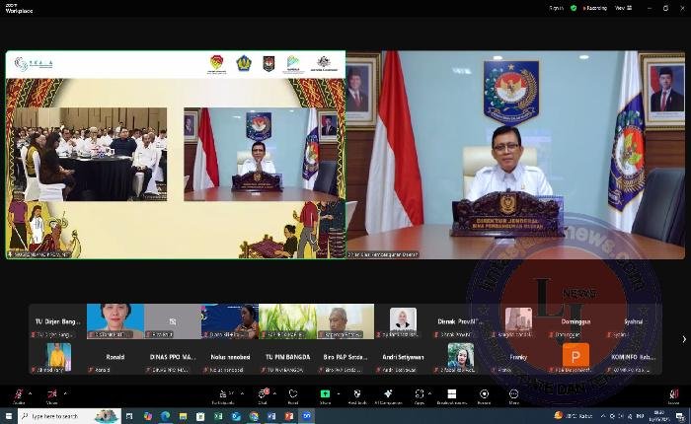Open Breakout rooms

coord(451,394)
